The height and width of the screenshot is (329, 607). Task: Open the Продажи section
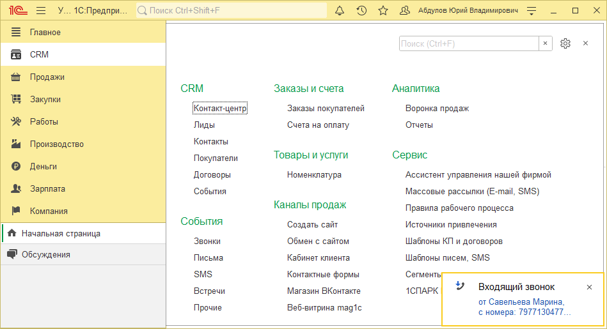(x=83, y=77)
